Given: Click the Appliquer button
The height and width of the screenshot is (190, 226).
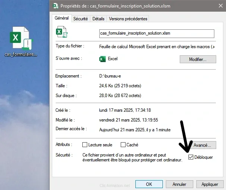Looking at the screenshot, I should (x=210, y=184).
